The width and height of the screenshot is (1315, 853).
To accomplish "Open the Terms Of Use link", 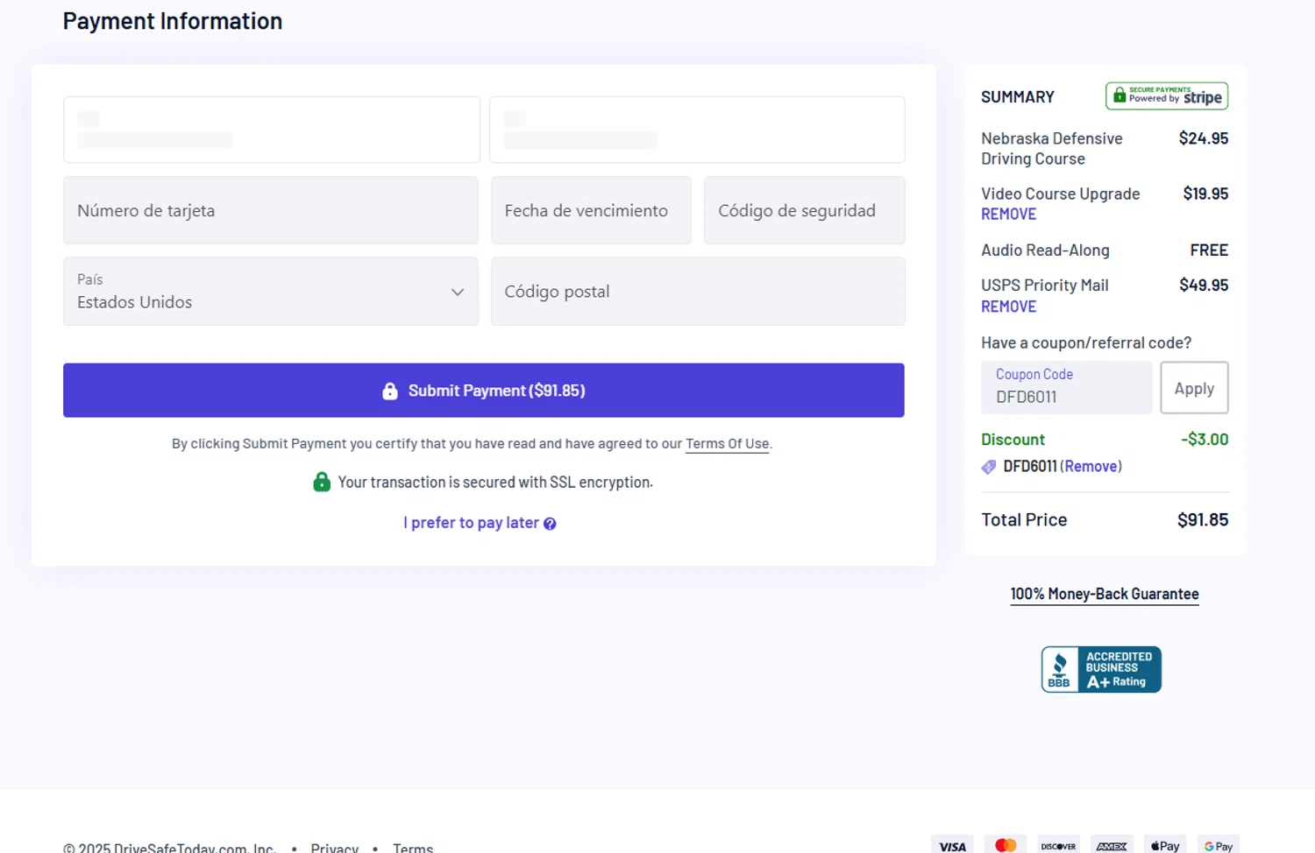I will tap(727, 444).
